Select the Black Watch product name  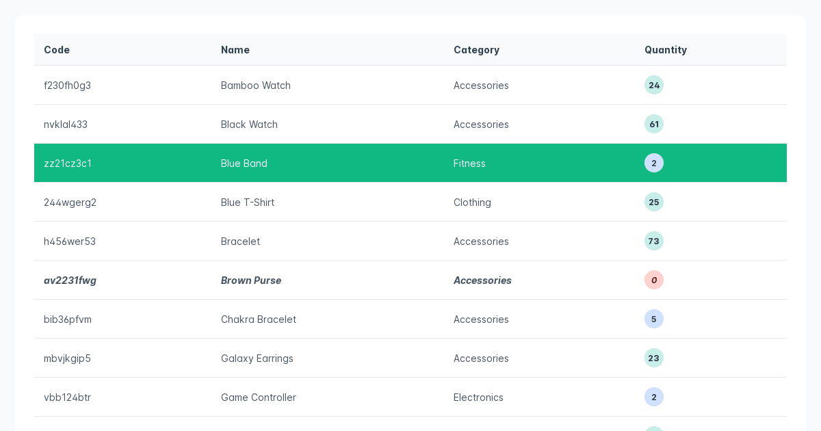(x=249, y=125)
